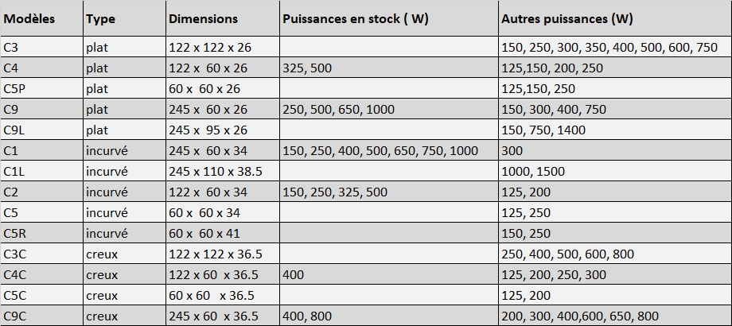Viewport: 732px width, 326px height.
Task: Click the "Modèles" column header
Action: (x=29, y=19)
